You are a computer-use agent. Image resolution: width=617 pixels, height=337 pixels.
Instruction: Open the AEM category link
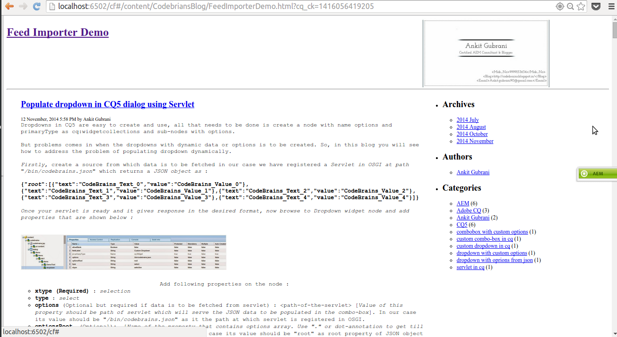click(463, 203)
